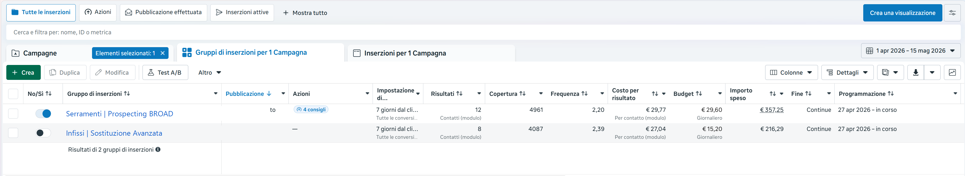
Task: Expand the Dettagli dropdown
Action: pos(847,72)
